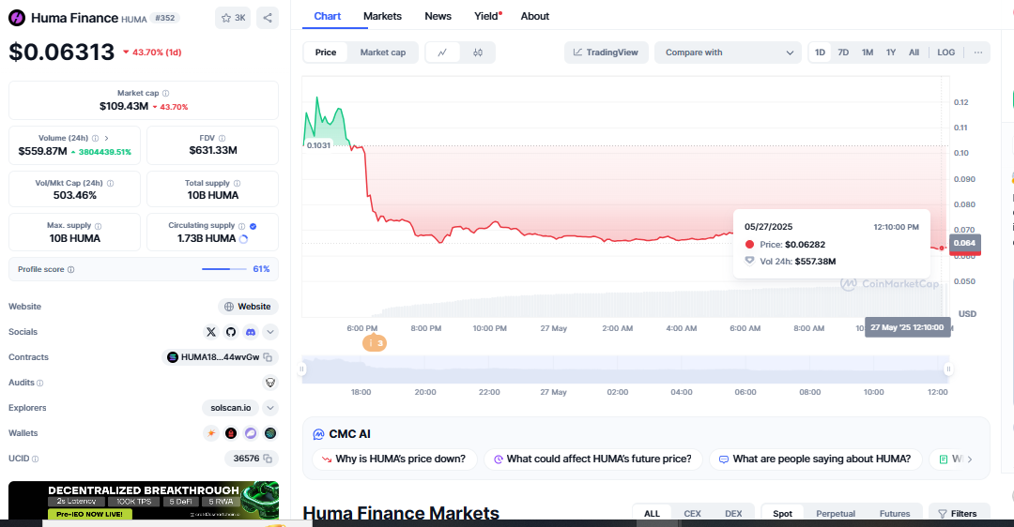Open the X (Twitter) social link
Viewport: 1014px width, 527px height.
pos(211,332)
